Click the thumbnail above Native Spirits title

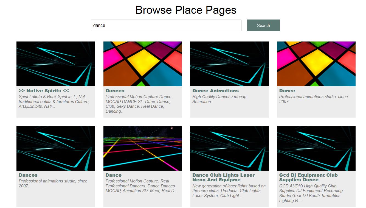point(56,64)
